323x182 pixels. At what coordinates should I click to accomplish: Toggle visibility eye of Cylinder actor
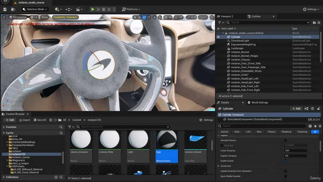(x=218, y=37)
